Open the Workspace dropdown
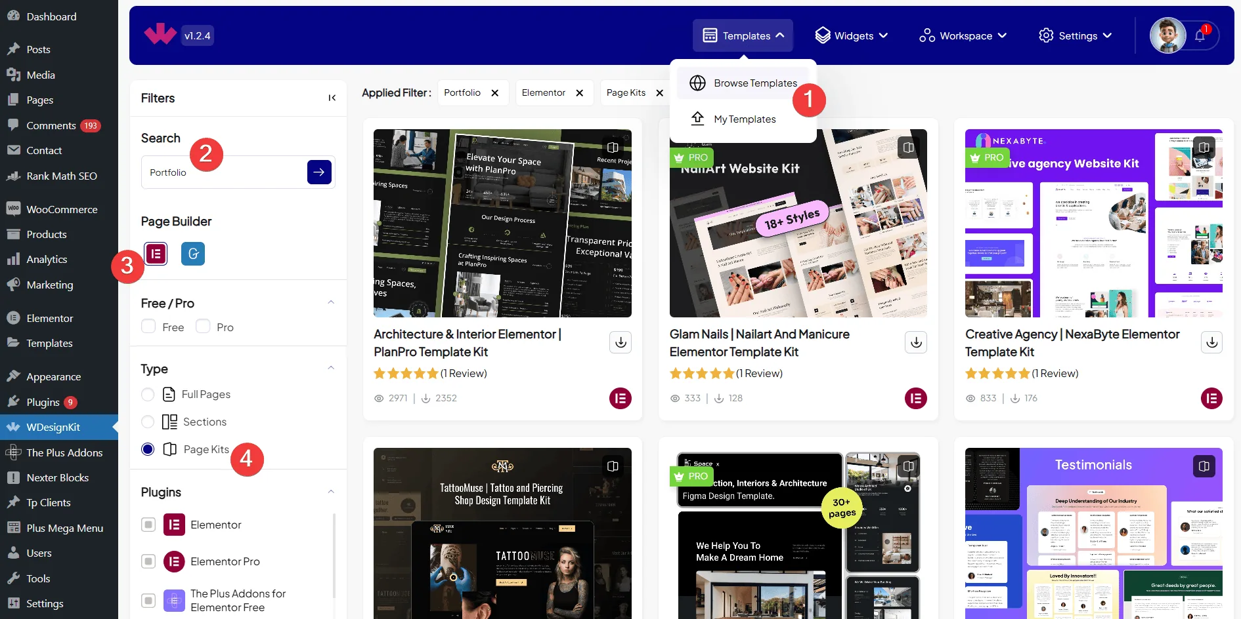The width and height of the screenshot is (1241, 619). click(x=962, y=35)
